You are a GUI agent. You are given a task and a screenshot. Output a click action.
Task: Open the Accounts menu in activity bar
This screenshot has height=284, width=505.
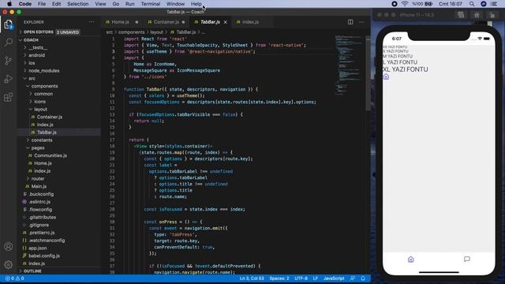[9, 246]
